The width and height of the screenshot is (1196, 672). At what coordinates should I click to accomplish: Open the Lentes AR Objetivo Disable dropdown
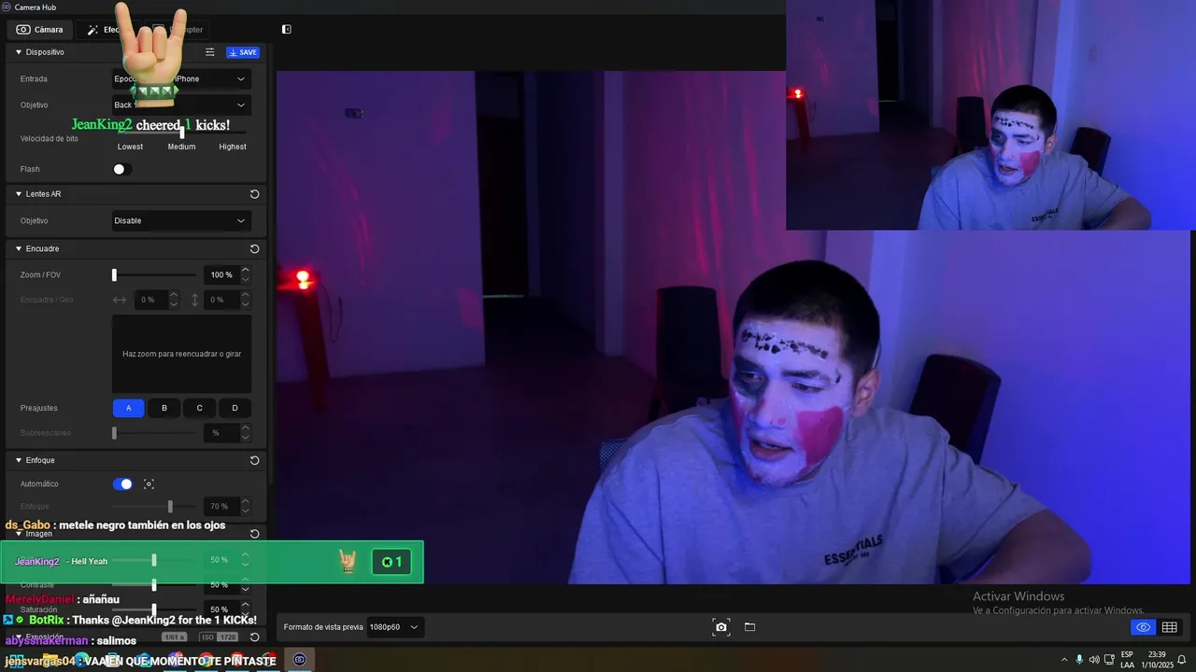(x=181, y=221)
